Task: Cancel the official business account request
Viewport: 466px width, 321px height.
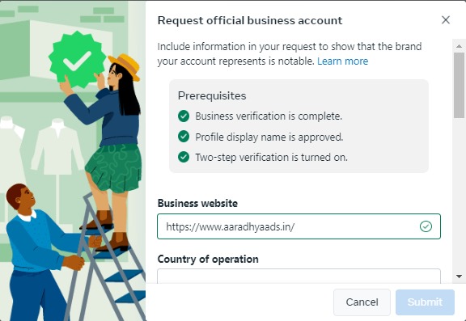Action: click(x=362, y=302)
